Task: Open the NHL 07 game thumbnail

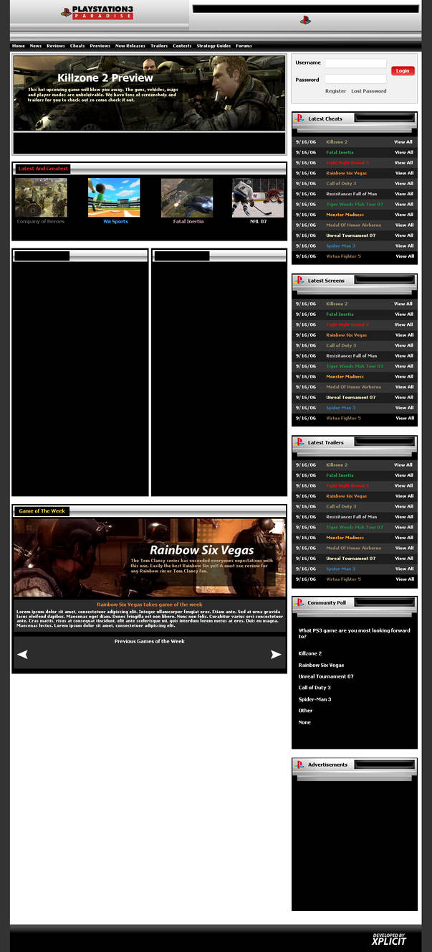Action: 258,197
